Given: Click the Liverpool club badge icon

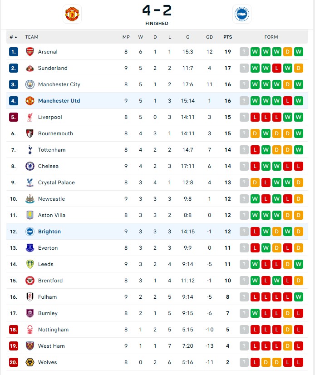Looking at the screenshot, I should click(30, 117).
